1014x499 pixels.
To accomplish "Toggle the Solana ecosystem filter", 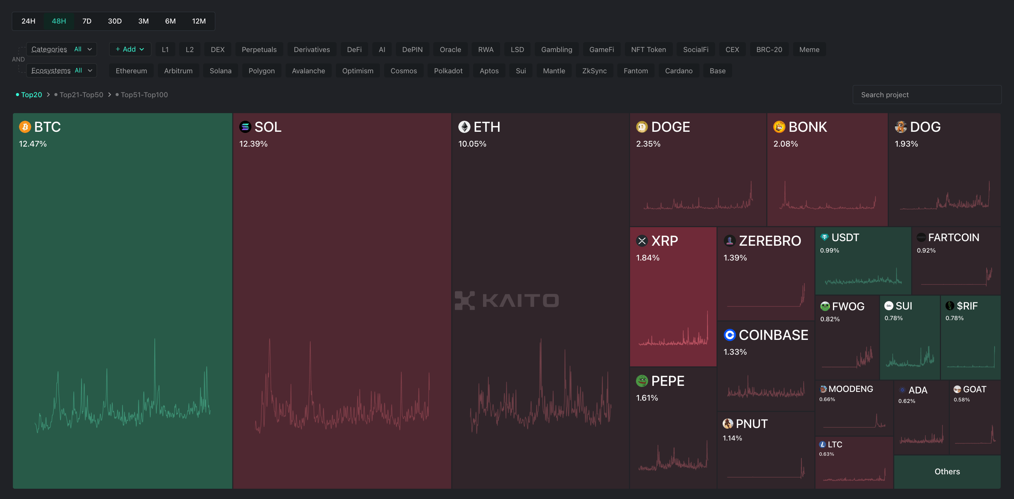I will tap(221, 71).
